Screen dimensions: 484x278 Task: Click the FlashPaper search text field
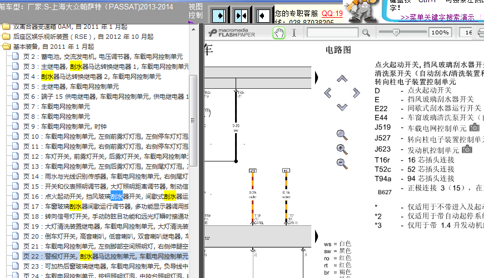point(332,33)
